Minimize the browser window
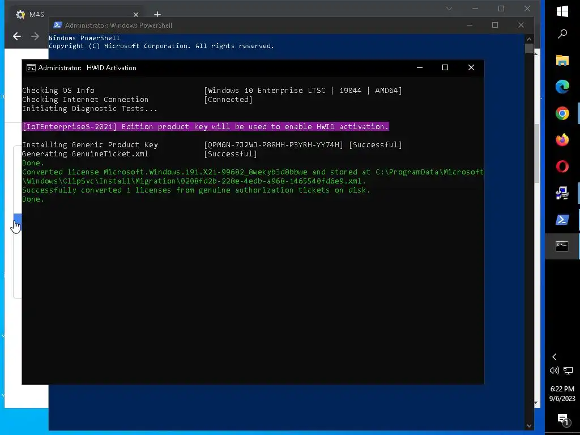This screenshot has height=435, width=580. (x=475, y=8)
